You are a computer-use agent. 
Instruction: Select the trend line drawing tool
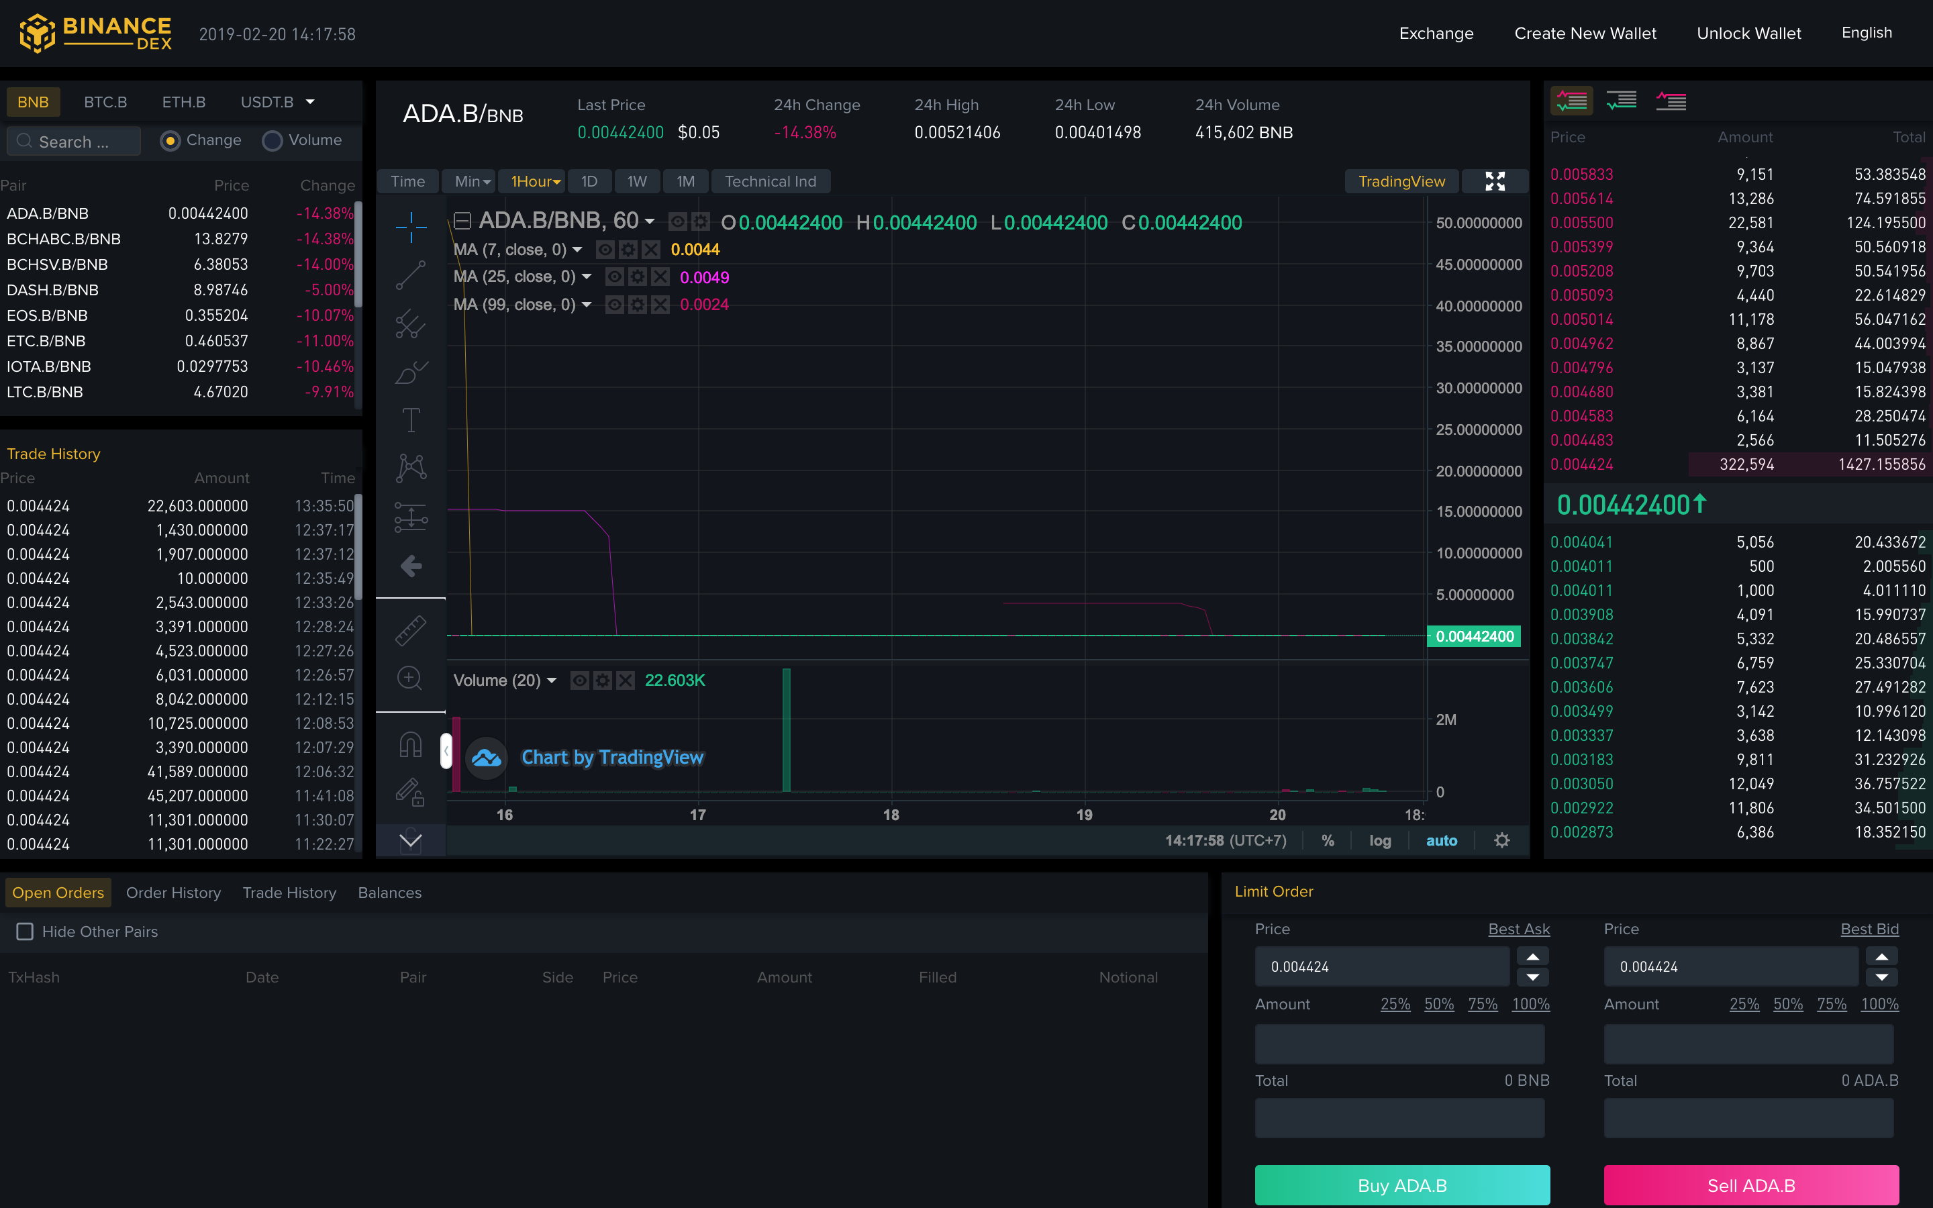411,276
